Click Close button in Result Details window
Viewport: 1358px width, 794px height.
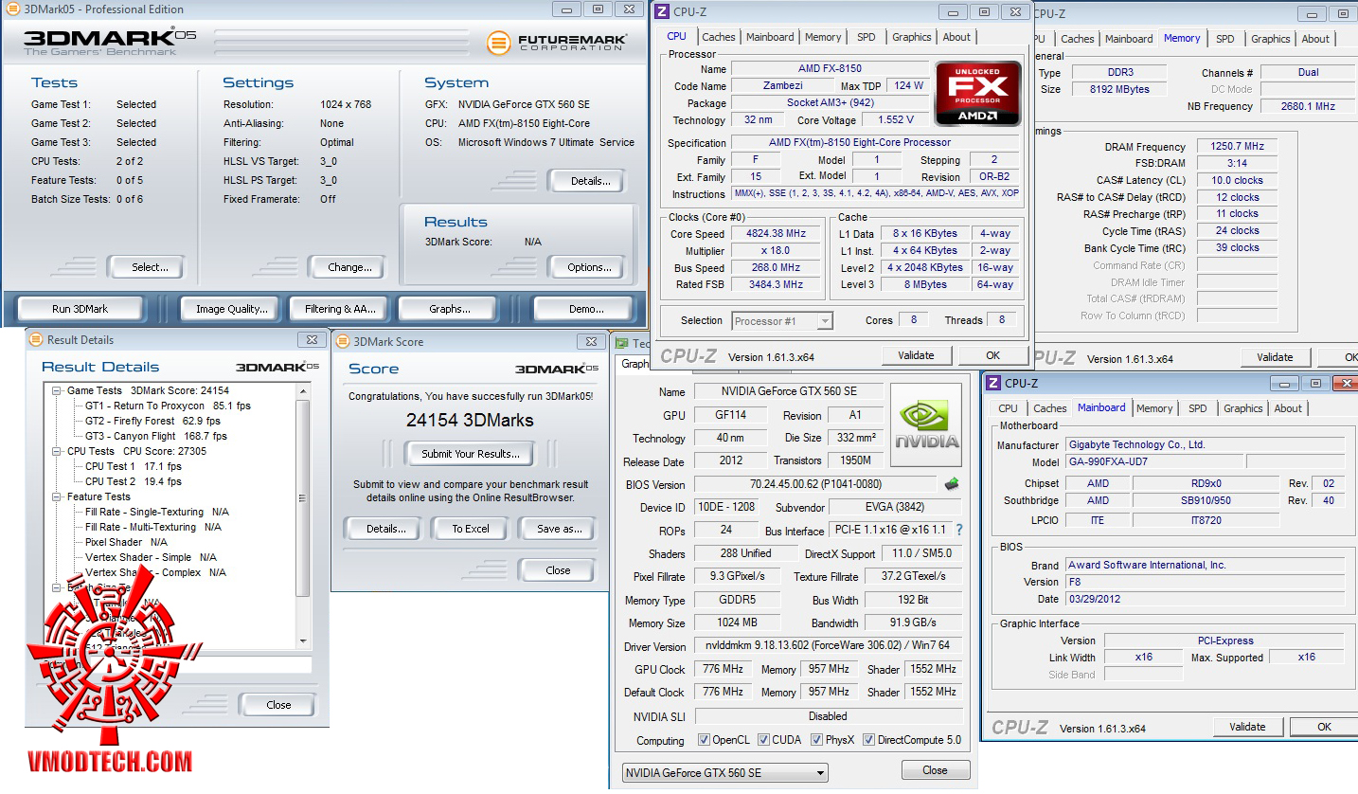coord(278,705)
